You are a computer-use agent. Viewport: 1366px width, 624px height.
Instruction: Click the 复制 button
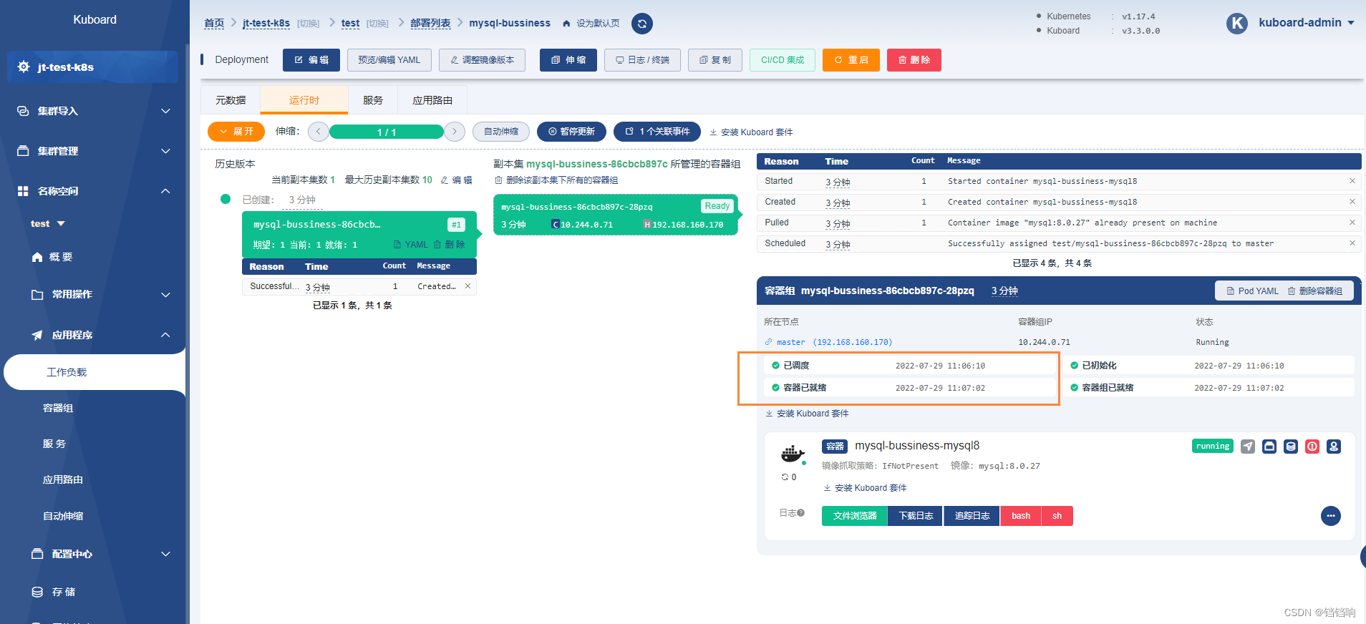[715, 60]
